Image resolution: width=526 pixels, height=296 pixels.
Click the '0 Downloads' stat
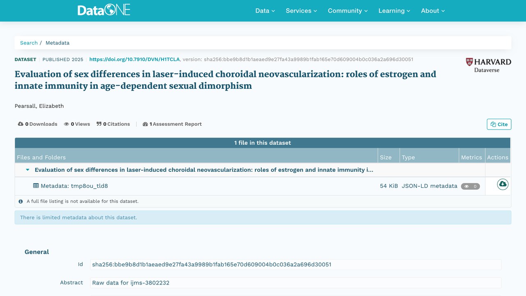tap(37, 124)
